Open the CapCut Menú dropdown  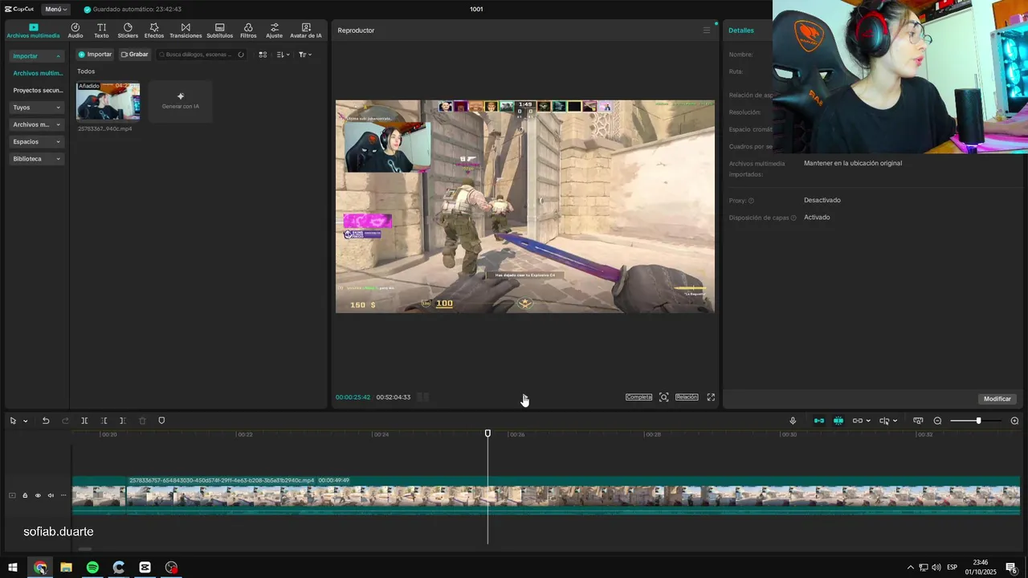(56, 9)
